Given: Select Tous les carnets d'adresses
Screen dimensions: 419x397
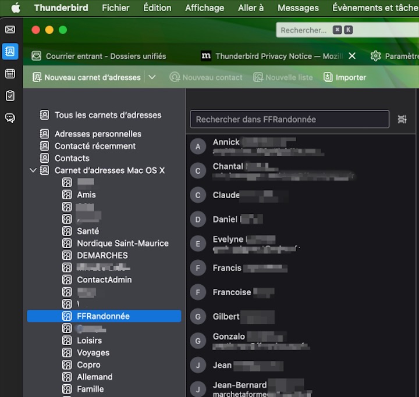Looking at the screenshot, I should click(x=108, y=115).
